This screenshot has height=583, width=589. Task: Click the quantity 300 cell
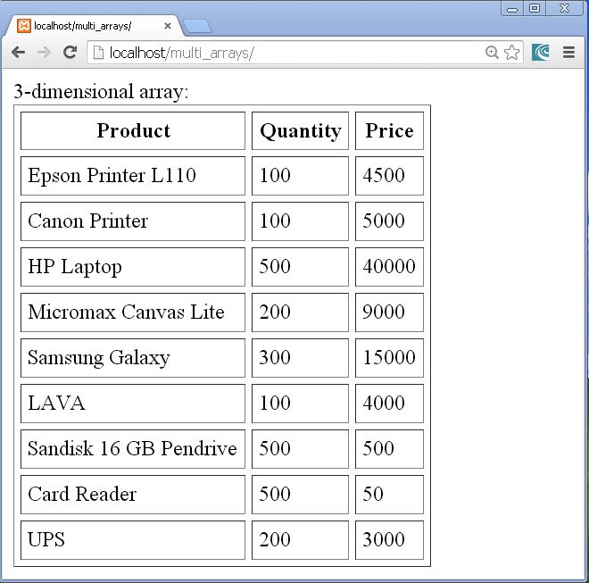coord(300,358)
